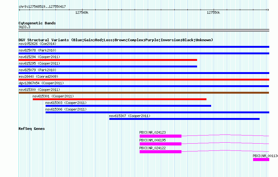This screenshot has height=177, width=278.
Task: Click the nsv615294 (Cooper2011) red loss bar
Action: [108, 60]
